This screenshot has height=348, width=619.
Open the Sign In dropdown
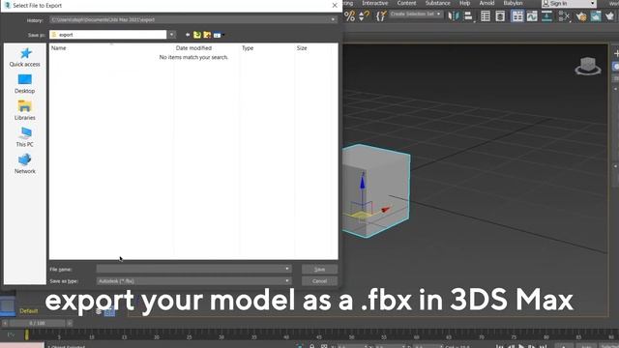pyautogui.click(x=593, y=4)
